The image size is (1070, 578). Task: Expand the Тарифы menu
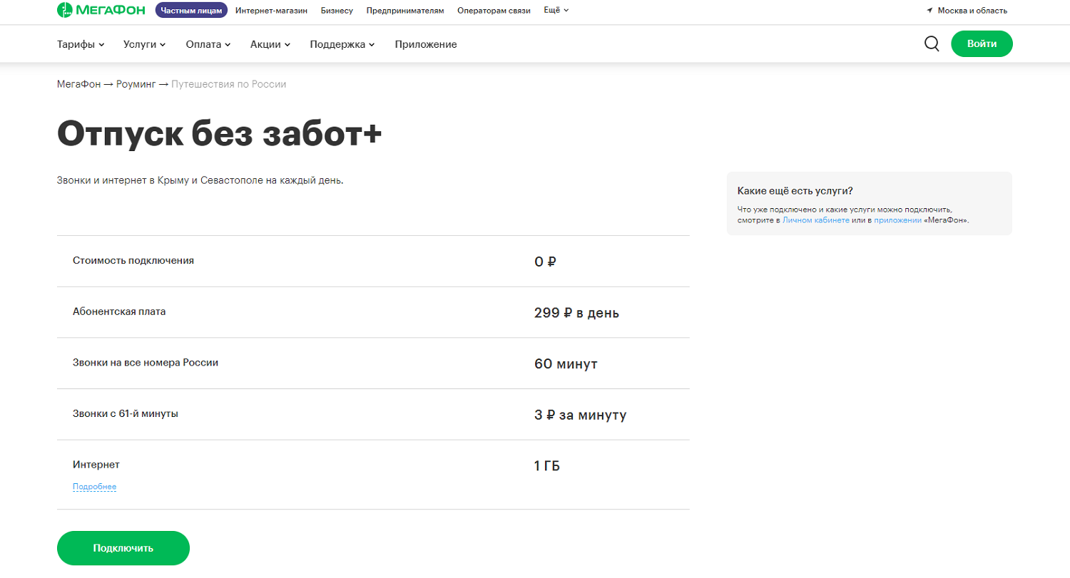(81, 44)
